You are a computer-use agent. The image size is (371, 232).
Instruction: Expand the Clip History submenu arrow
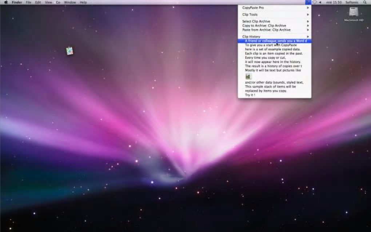308,37
